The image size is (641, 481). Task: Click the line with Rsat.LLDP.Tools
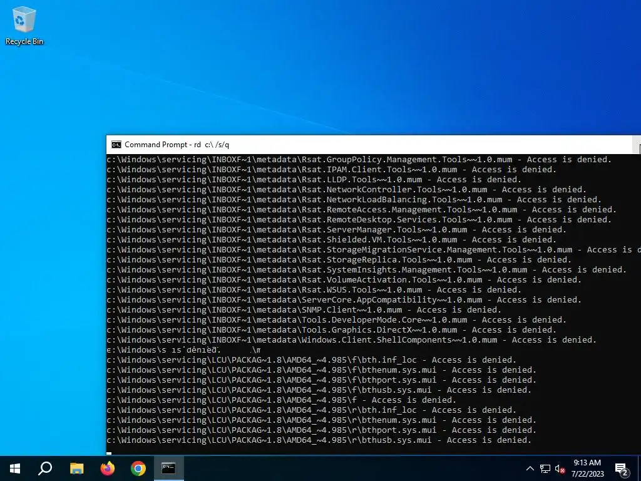(x=314, y=180)
